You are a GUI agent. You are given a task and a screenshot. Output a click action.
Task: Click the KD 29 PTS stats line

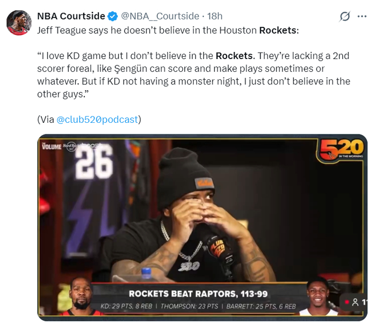coord(126,306)
